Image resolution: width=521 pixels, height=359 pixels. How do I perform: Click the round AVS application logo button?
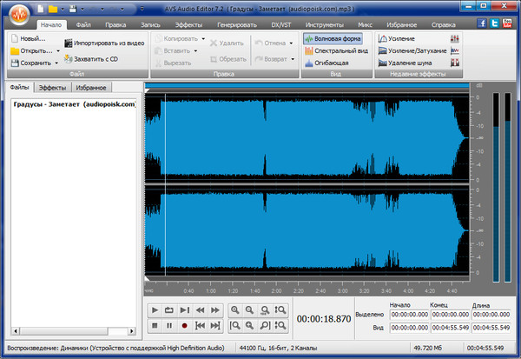click(x=19, y=14)
